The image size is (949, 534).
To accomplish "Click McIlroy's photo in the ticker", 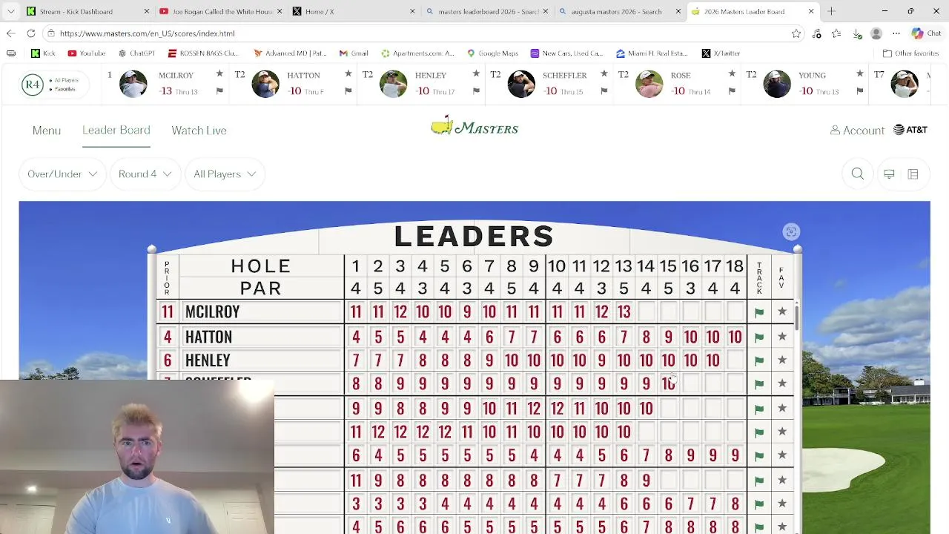I will point(133,84).
